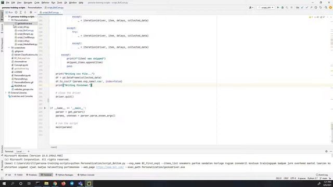
Task: Open the script_AH run configuration dropdown
Action: tap(266, 7)
